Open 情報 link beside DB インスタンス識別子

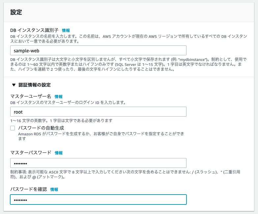[x=66, y=30]
